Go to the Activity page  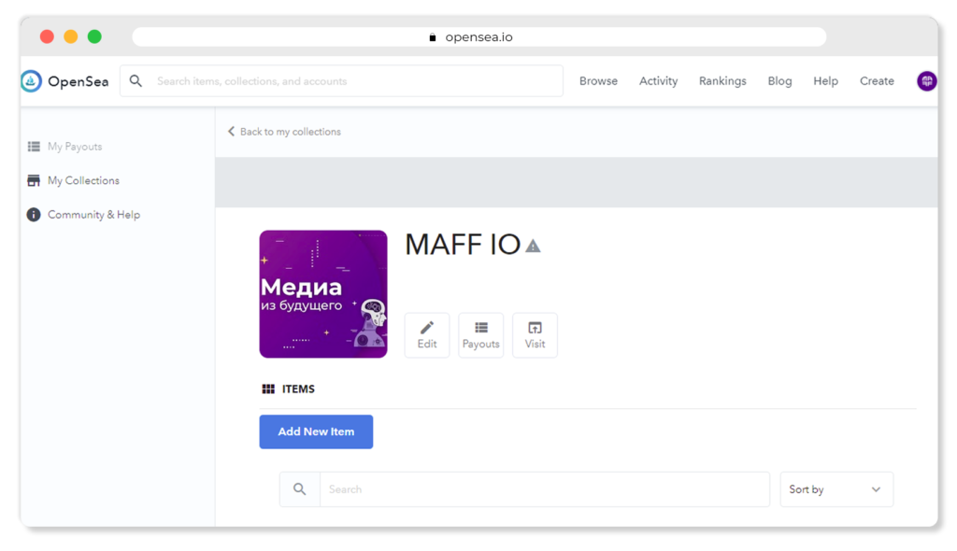(x=658, y=81)
